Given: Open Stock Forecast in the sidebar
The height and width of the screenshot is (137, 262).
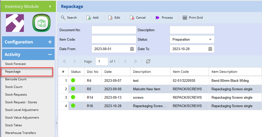Looking at the screenshot, I should pyautogui.click(x=15, y=64).
